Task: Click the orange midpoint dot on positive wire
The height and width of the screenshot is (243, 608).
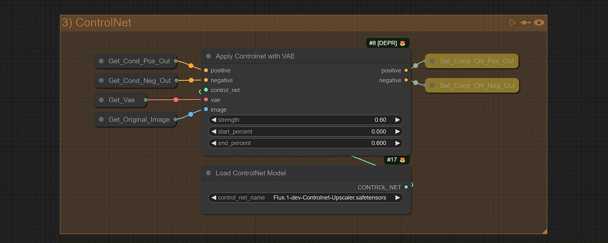Action: coord(191,66)
